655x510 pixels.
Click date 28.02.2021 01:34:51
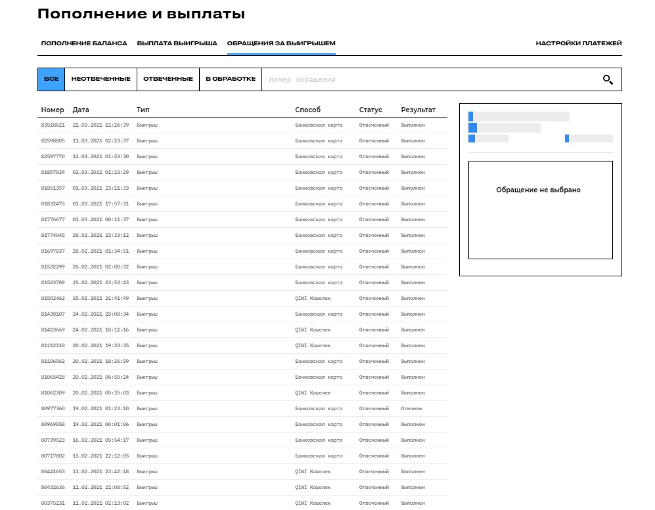coord(101,251)
